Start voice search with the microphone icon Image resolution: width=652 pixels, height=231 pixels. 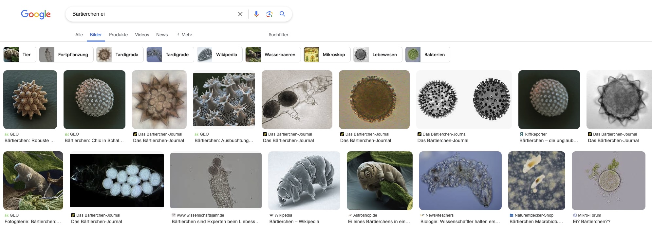pyautogui.click(x=256, y=14)
